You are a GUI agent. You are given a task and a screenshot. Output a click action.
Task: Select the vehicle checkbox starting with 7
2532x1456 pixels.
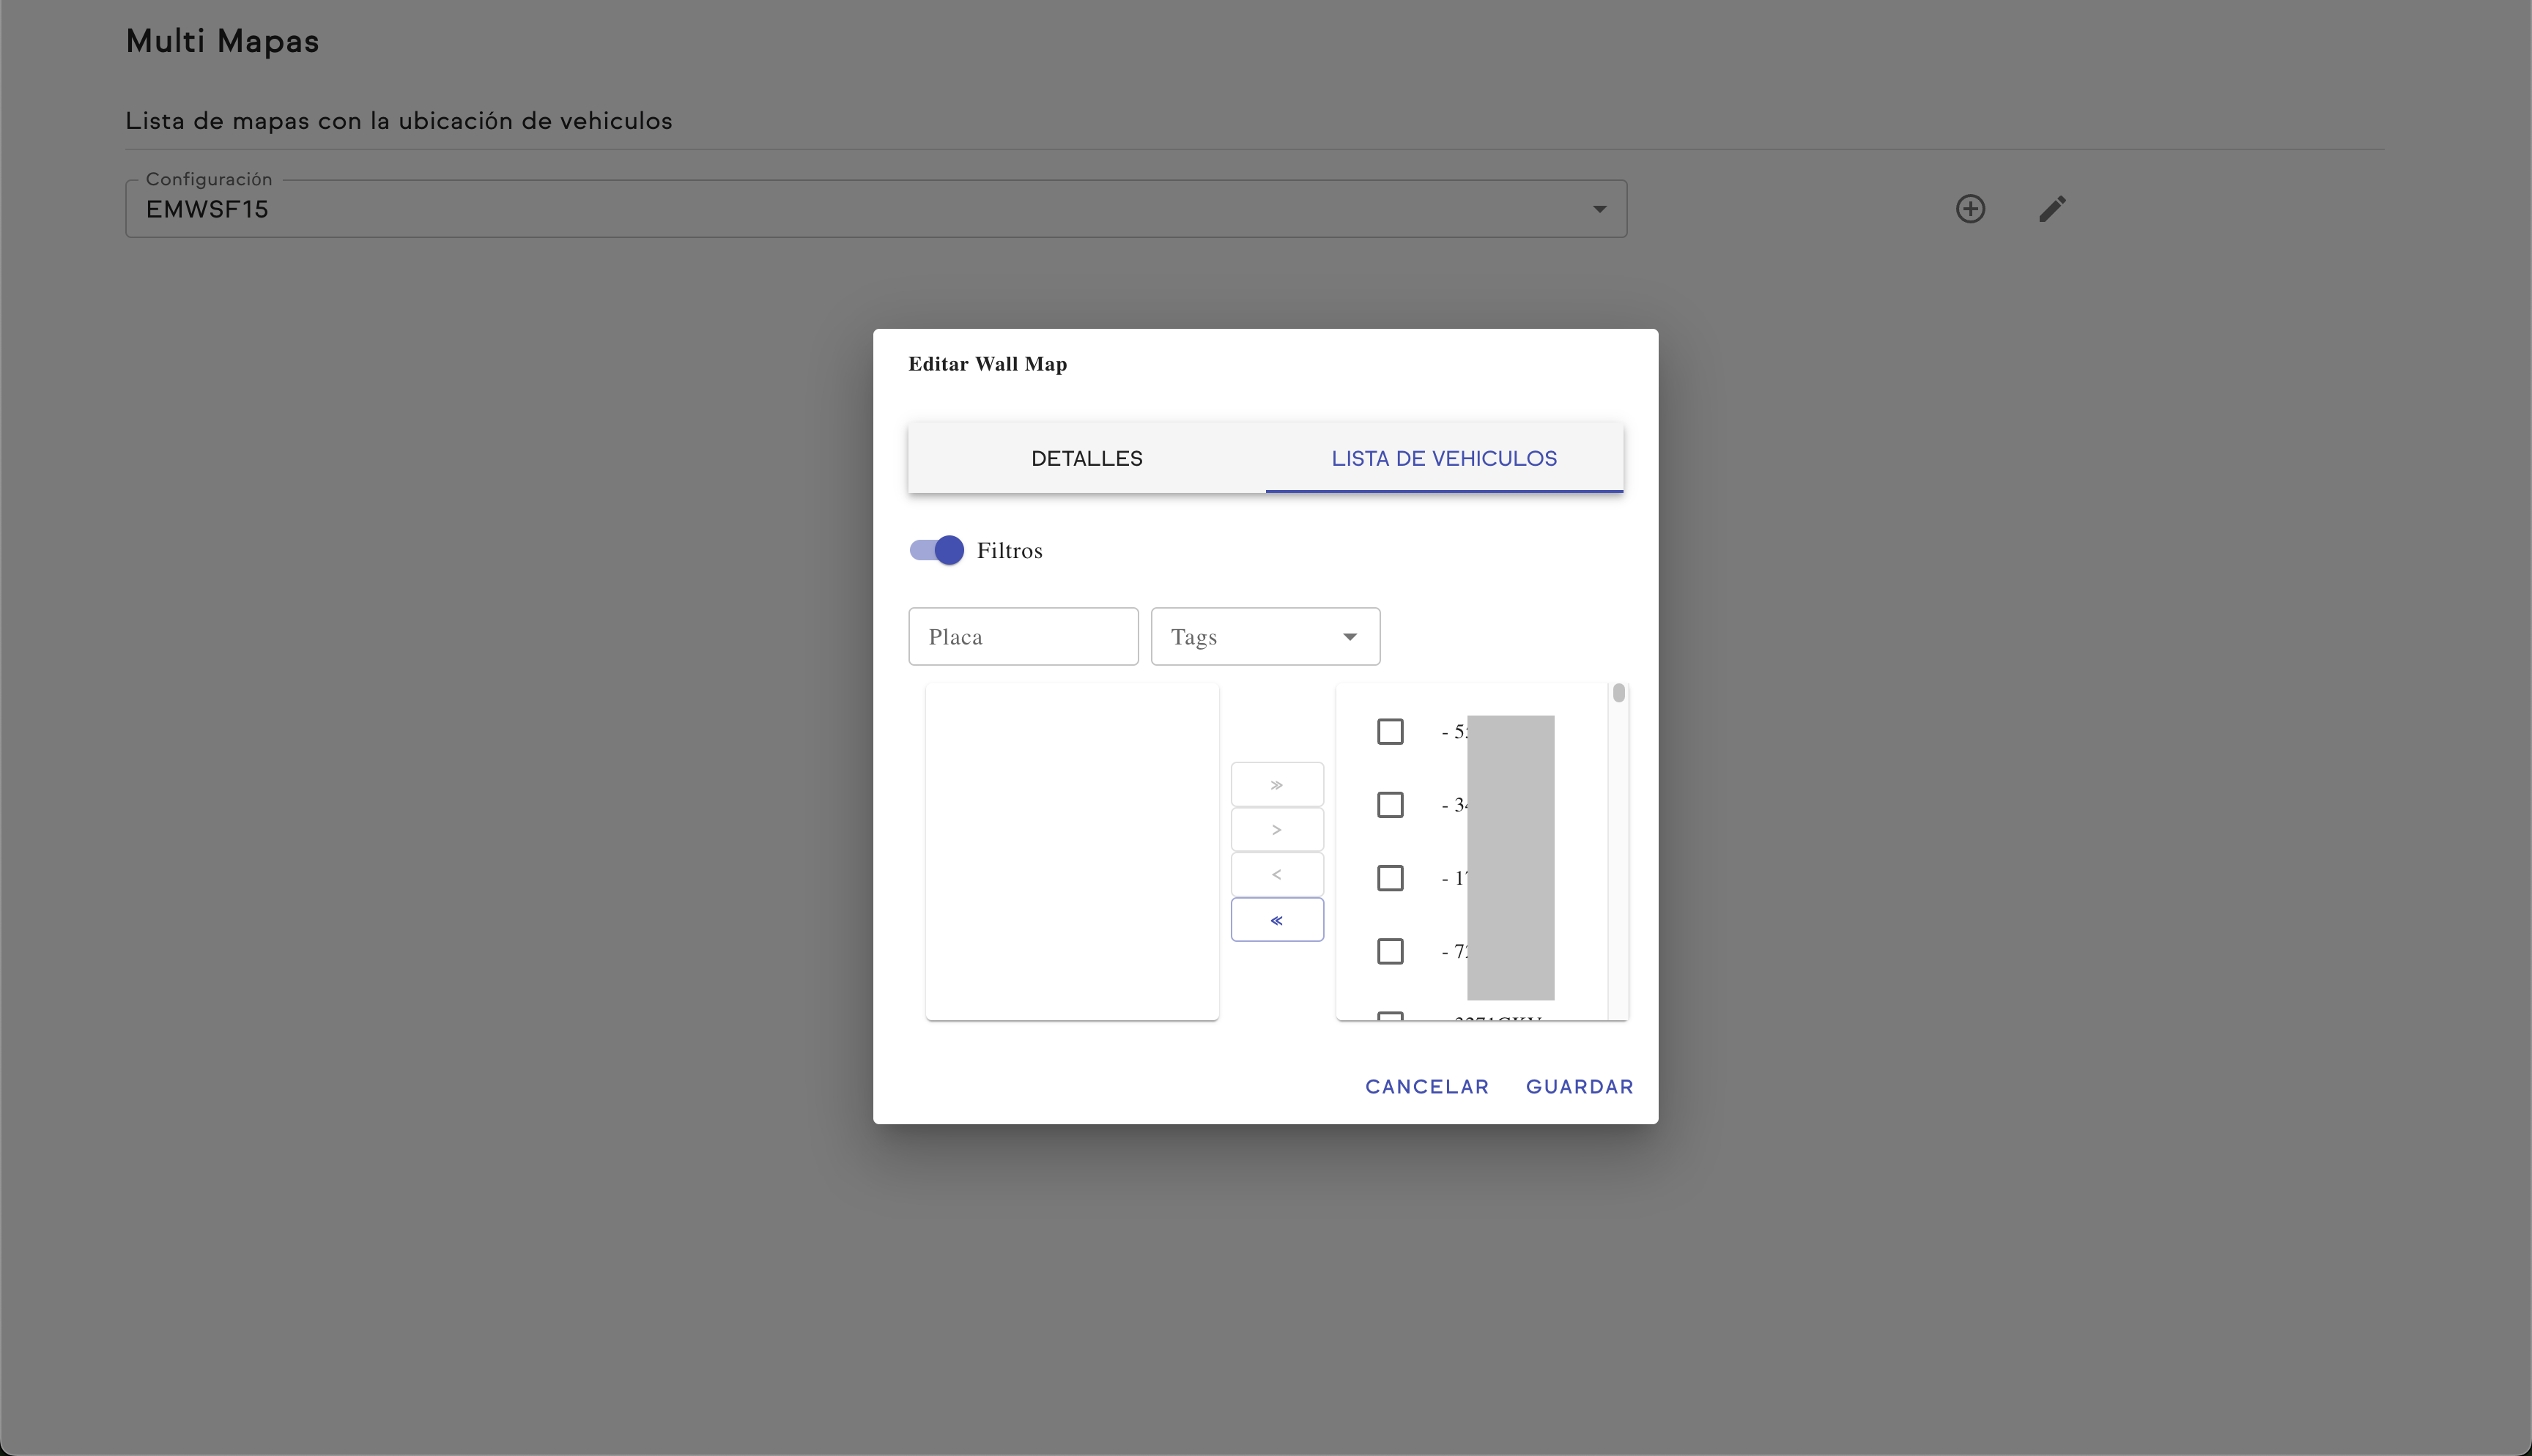pyautogui.click(x=1390, y=951)
